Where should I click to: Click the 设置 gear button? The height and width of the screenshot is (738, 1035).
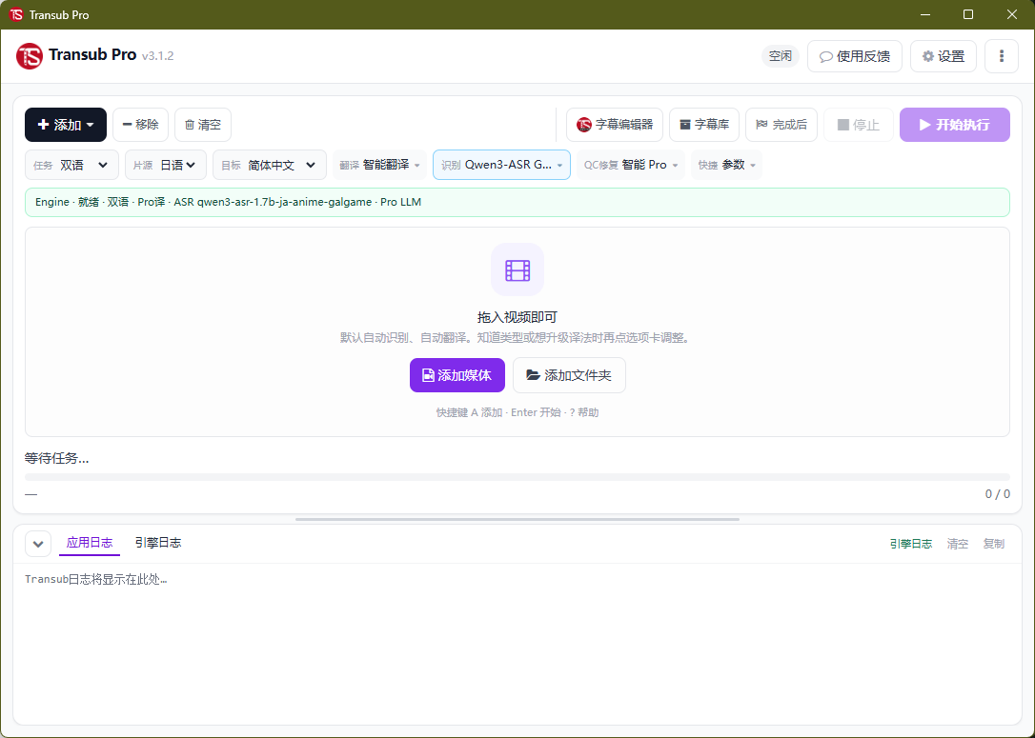(944, 56)
